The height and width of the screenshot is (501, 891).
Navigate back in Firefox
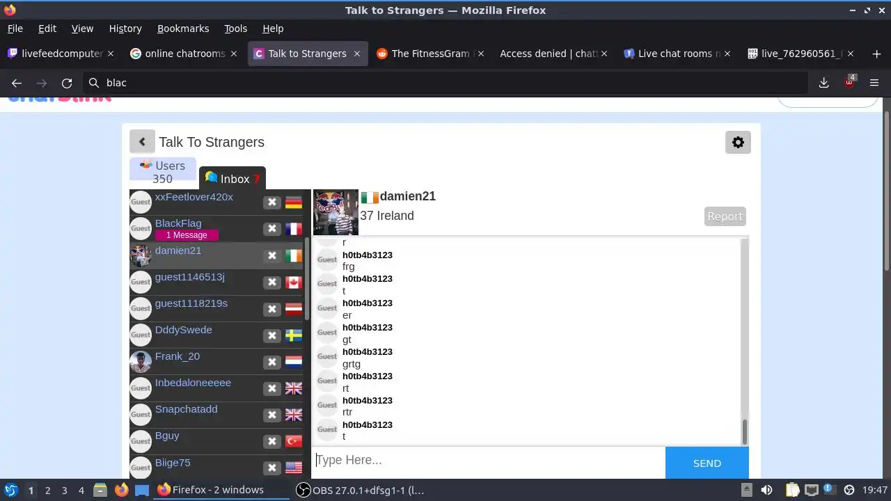pyautogui.click(x=17, y=83)
